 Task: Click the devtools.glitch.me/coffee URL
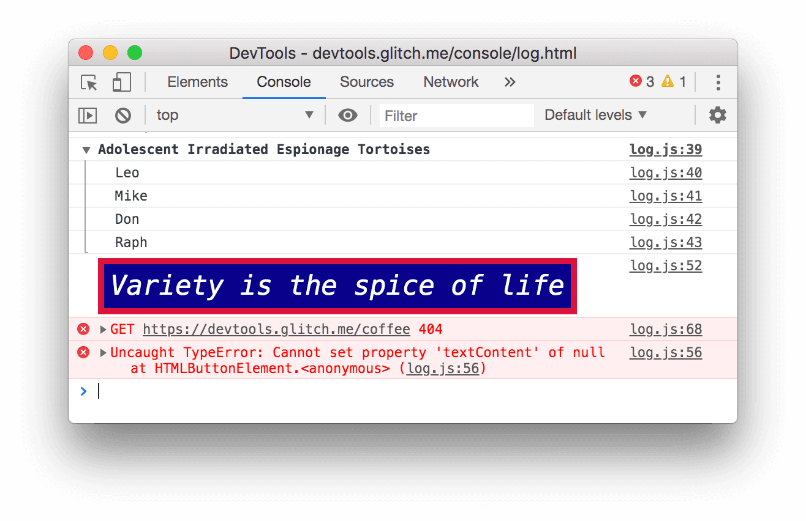[276, 329]
